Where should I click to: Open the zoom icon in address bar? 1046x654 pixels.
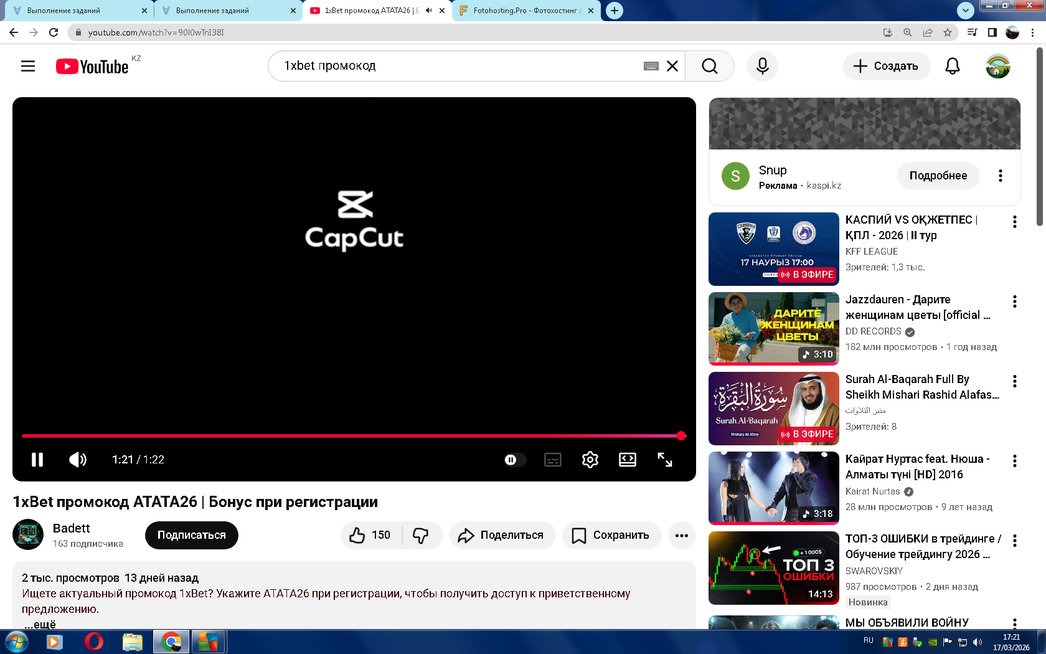pos(908,32)
